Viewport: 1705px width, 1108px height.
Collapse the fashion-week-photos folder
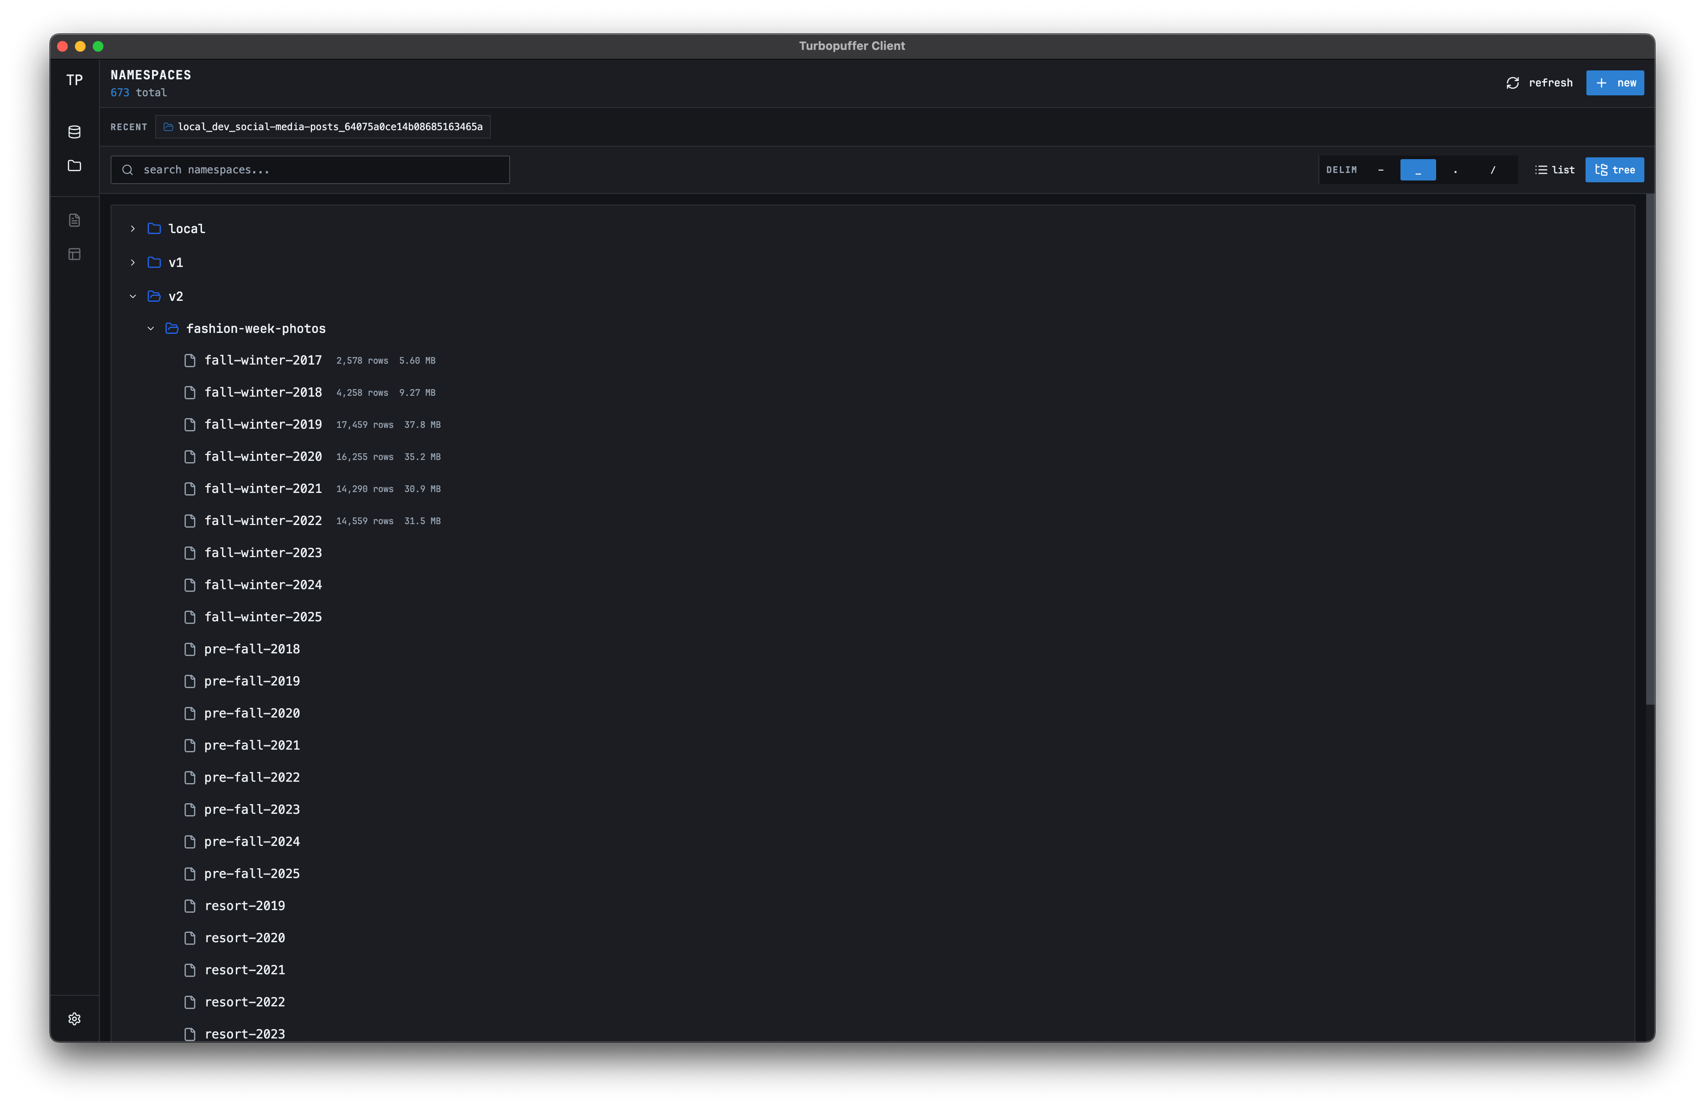(151, 329)
